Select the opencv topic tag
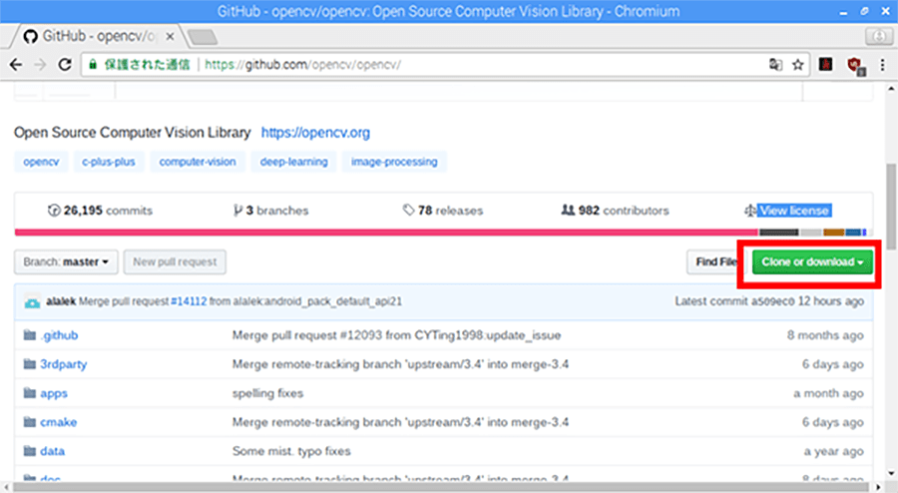Image resolution: width=898 pixels, height=493 pixels. [x=41, y=162]
